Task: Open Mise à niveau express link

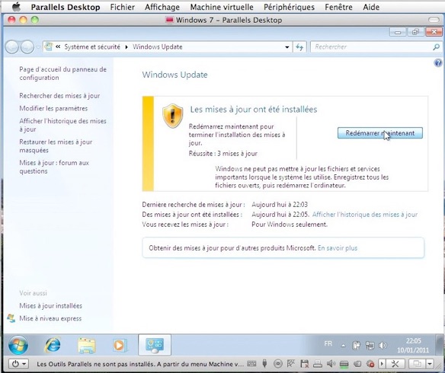Action: (50, 318)
